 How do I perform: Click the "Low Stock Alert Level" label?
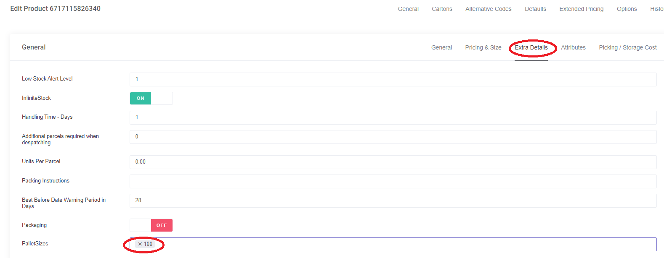[47, 79]
